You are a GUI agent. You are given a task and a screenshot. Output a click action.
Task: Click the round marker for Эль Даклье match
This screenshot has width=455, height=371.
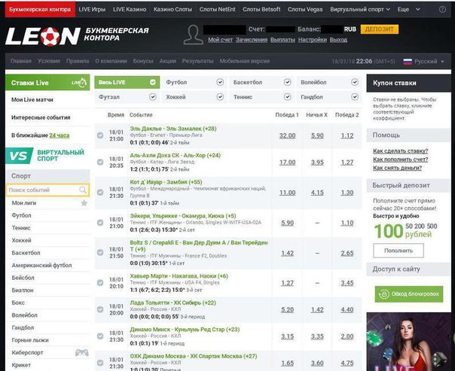[x=100, y=135]
